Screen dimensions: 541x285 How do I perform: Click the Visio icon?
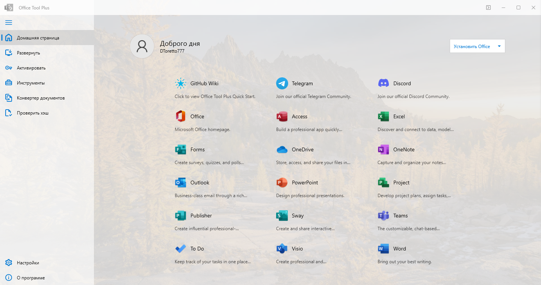(282, 249)
